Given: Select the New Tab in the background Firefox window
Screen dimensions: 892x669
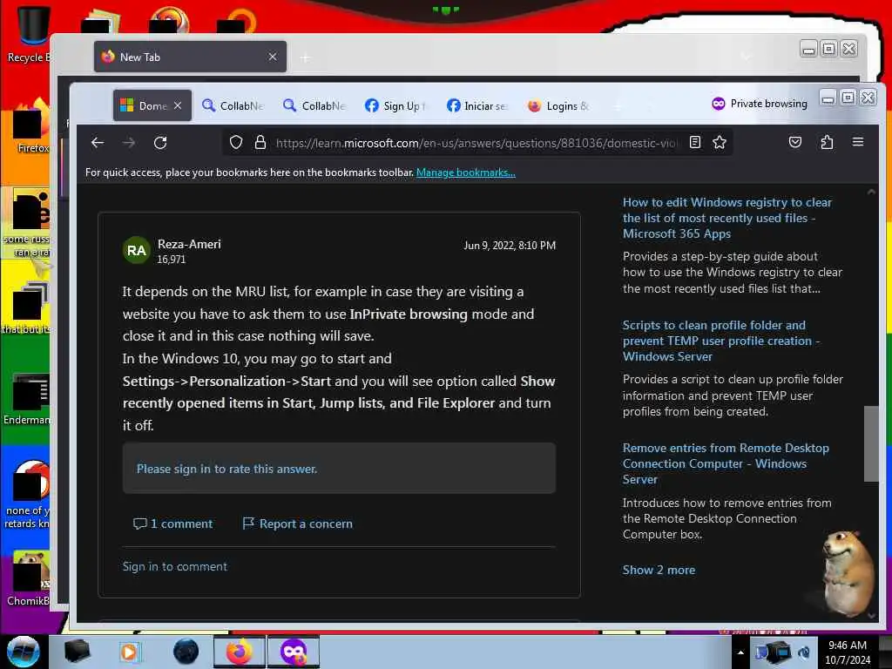Looking at the screenshot, I should (x=190, y=57).
